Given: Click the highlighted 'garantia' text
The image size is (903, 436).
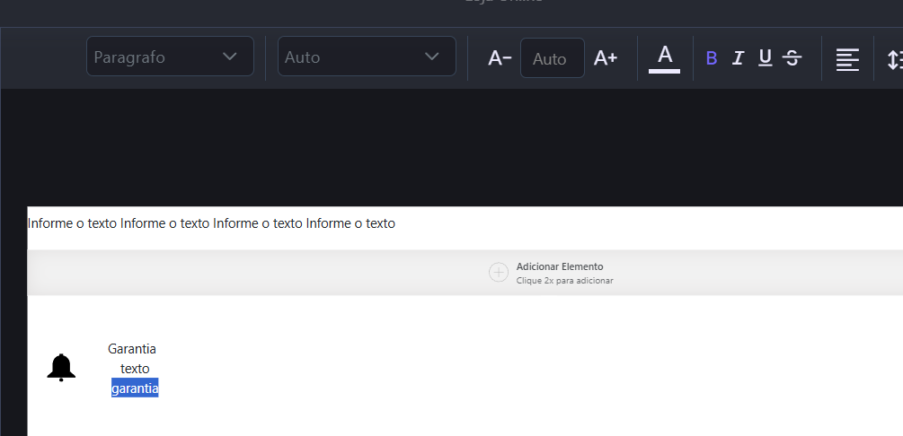Looking at the screenshot, I should pyautogui.click(x=135, y=388).
